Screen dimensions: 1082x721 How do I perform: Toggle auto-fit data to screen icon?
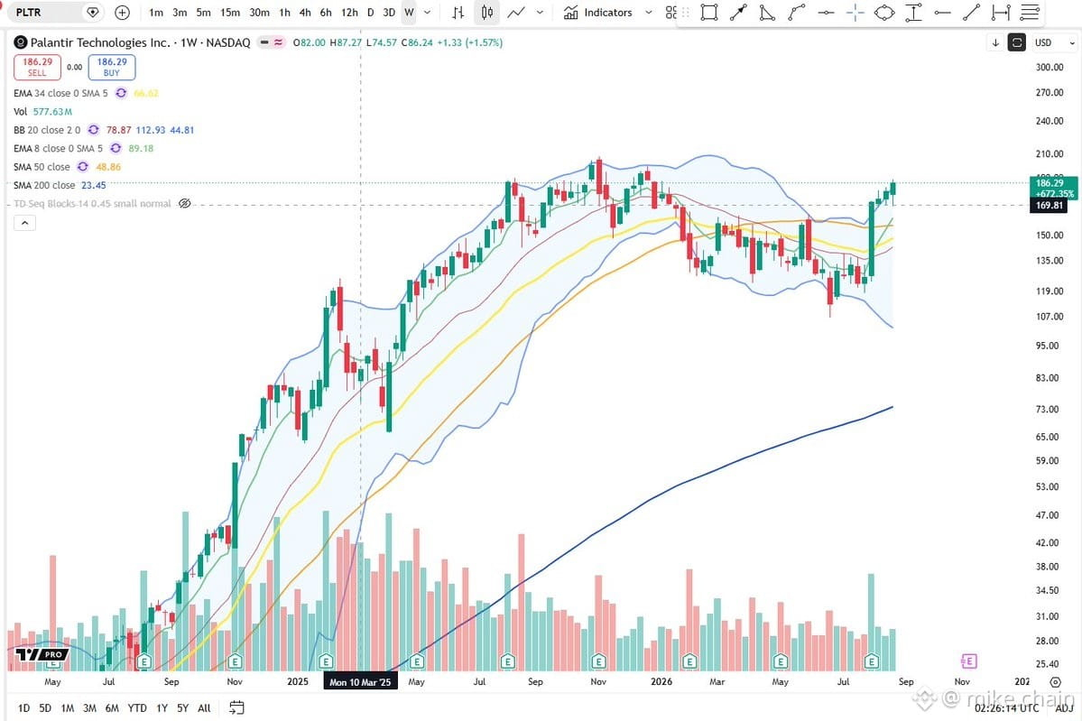click(x=1016, y=42)
